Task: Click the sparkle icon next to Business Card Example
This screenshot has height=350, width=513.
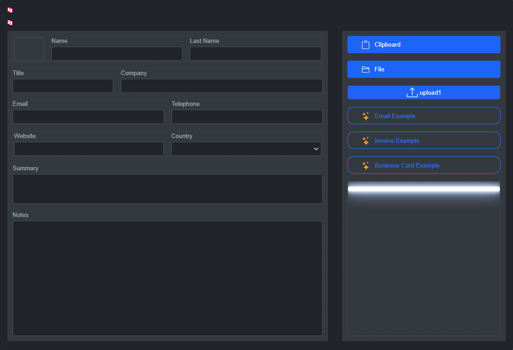Action: click(x=366, y=165)
